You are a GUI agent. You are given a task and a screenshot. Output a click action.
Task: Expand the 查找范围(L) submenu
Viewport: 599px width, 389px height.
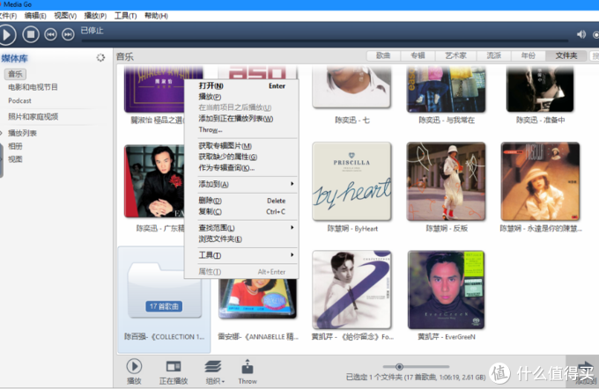click(241, 228)
